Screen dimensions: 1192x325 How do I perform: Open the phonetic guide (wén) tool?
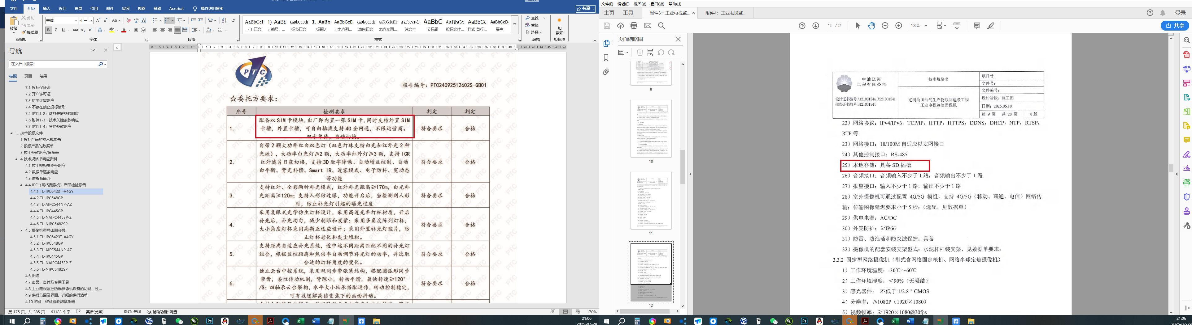(136, 20)
